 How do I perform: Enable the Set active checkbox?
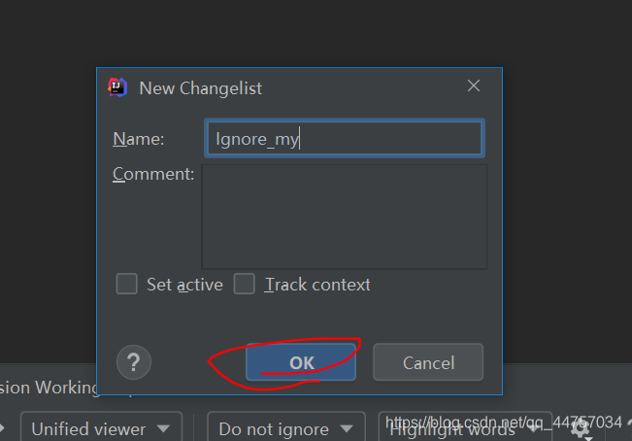pyautogui.click(x=126, y=285)
